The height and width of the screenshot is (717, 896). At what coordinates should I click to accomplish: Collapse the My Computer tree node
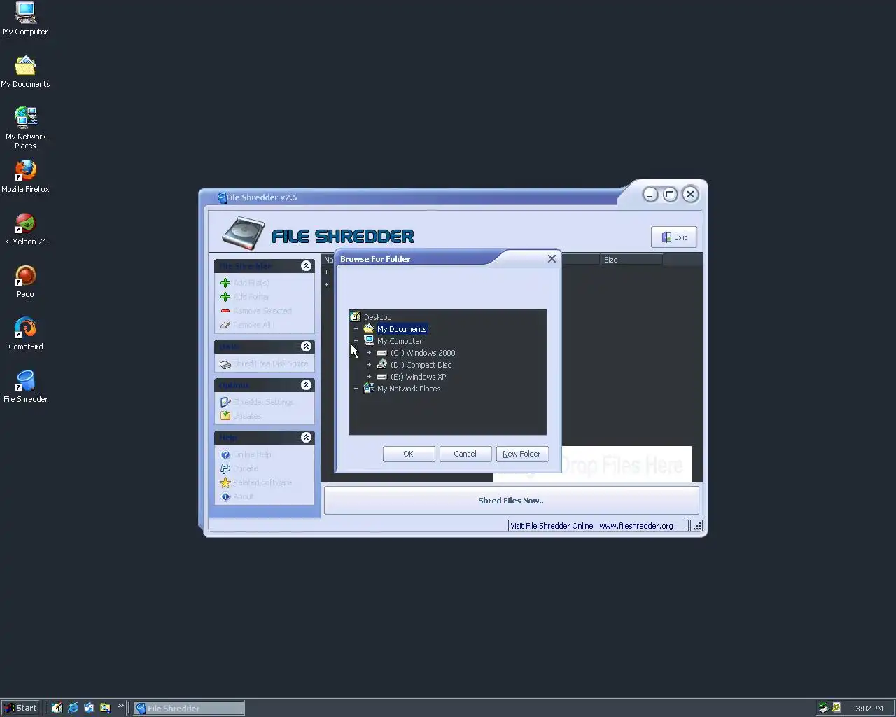pos(356,341)
